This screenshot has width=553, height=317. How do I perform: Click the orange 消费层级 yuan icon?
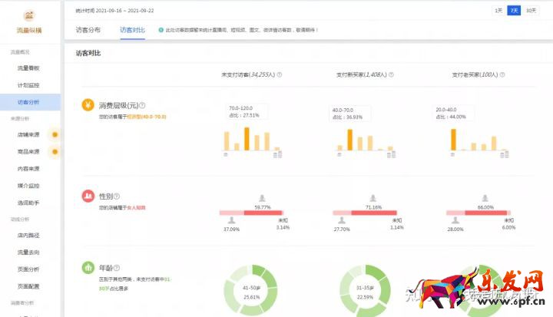point(88,106)
